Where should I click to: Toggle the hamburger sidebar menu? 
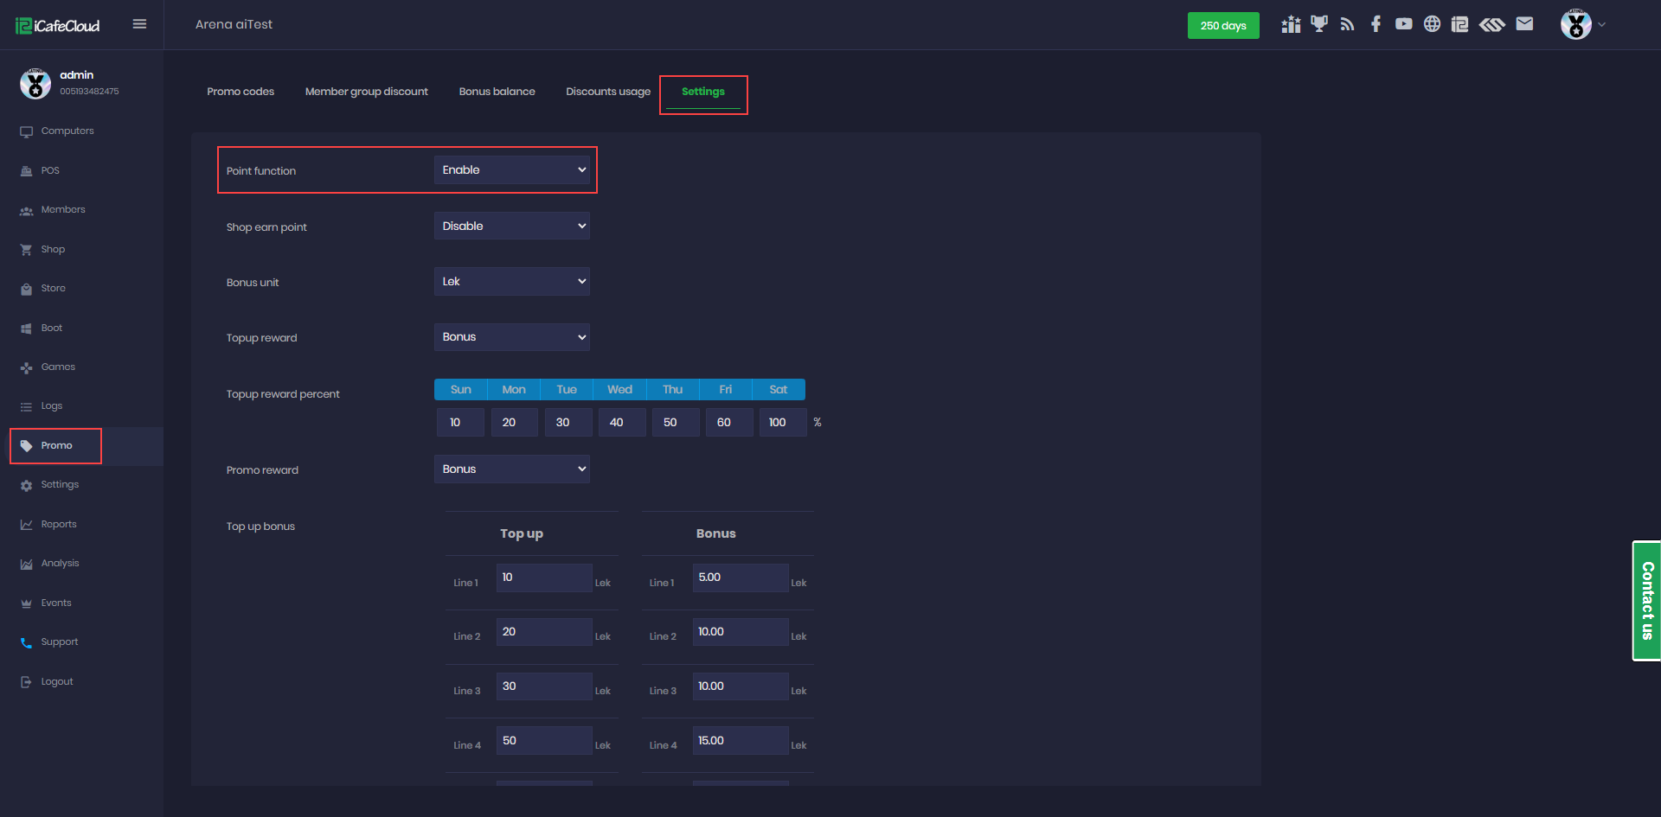click(x=139, y=24)
